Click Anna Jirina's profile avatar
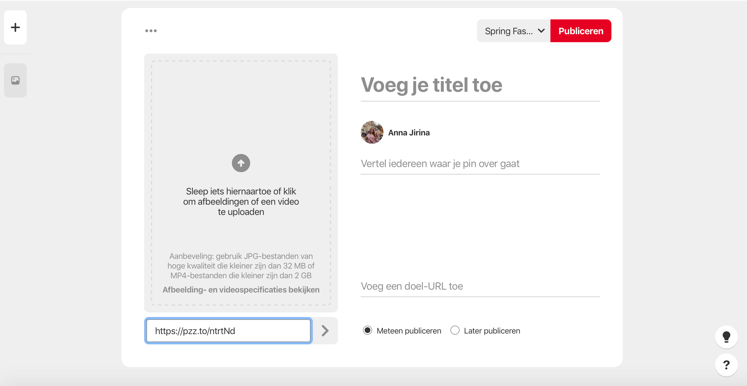This screenshot has height=386, width=747. (x=372, y=132)
